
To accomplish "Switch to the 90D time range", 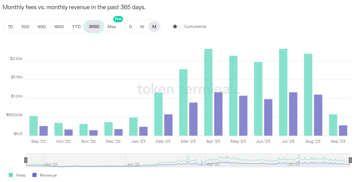I will click(42, 27).
